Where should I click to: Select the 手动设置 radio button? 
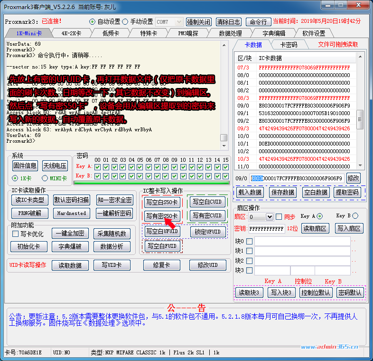click(x=125, y=22)
